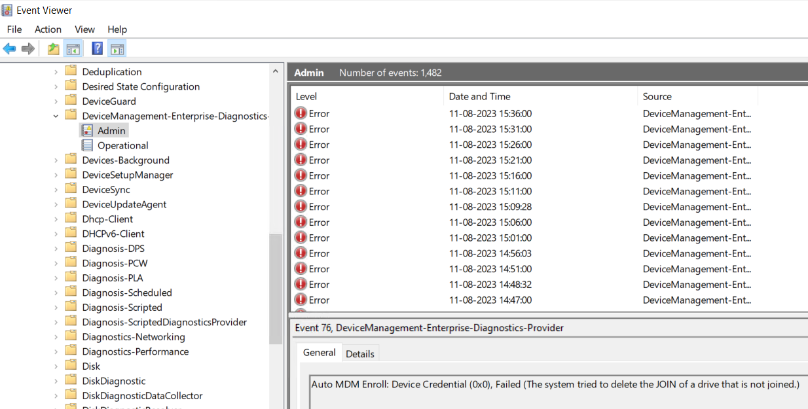The width and height of the screenshot is (808, 409).
Task: Expand the Deduplication folder
Action: 56,72
